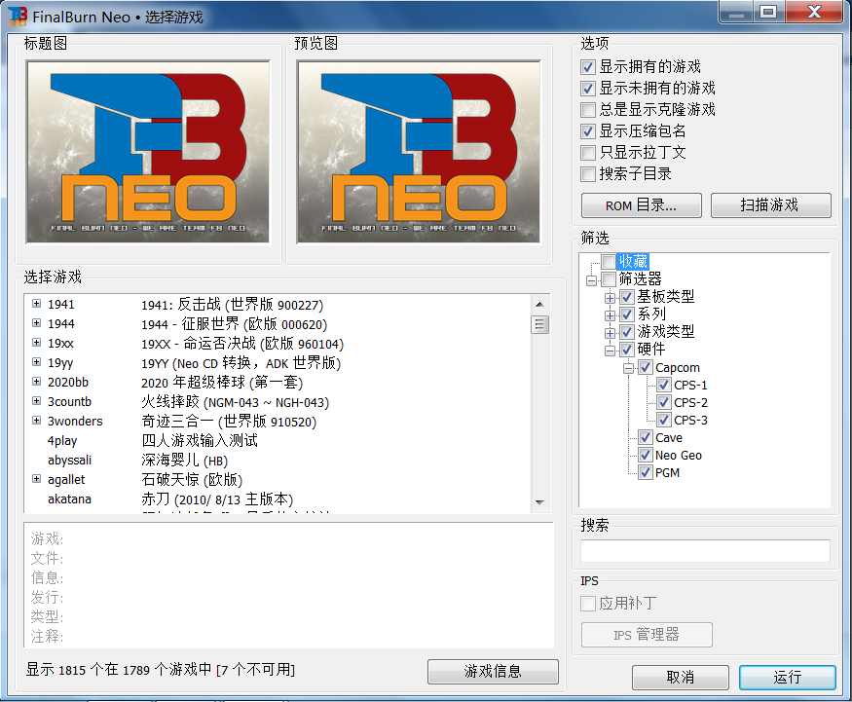
Task: Check the 收藏 filter checkbox
Action: (x=609, y=261)
